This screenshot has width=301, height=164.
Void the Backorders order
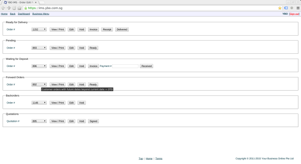tap(82, 103)
